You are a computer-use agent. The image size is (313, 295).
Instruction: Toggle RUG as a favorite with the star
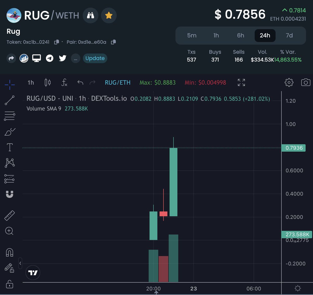109,15
